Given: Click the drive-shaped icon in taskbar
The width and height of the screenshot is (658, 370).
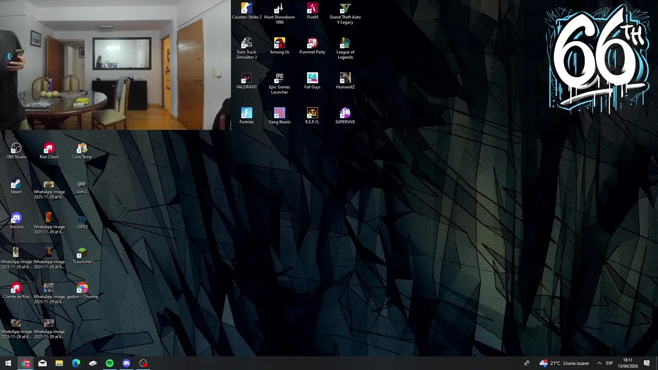Looking at the screenshot, I should (x=93, y=363).
